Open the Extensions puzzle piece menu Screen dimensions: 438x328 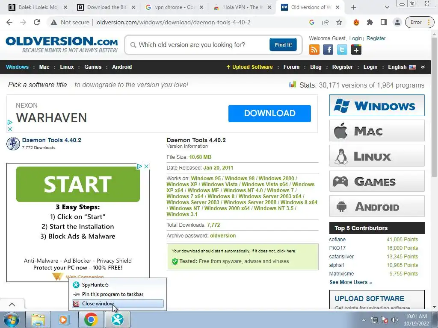coord(370,22)
